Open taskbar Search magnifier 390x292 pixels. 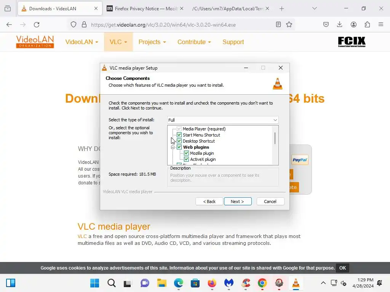[x=112, y=283]
